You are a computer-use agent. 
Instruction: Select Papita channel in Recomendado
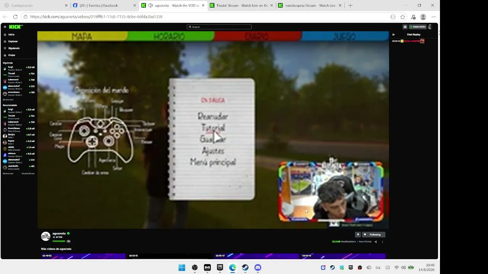(x=19, y=142)
